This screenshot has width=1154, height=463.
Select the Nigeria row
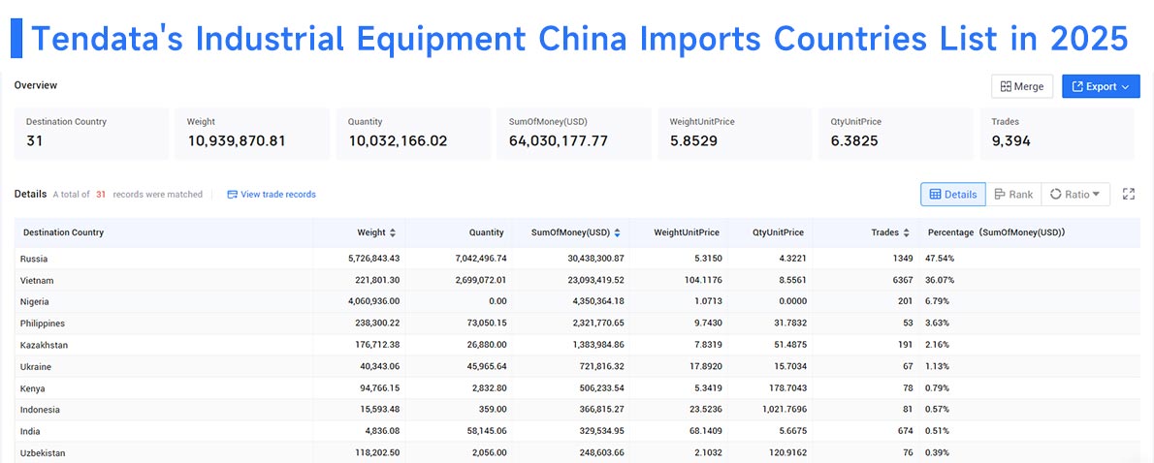[577, 301]
